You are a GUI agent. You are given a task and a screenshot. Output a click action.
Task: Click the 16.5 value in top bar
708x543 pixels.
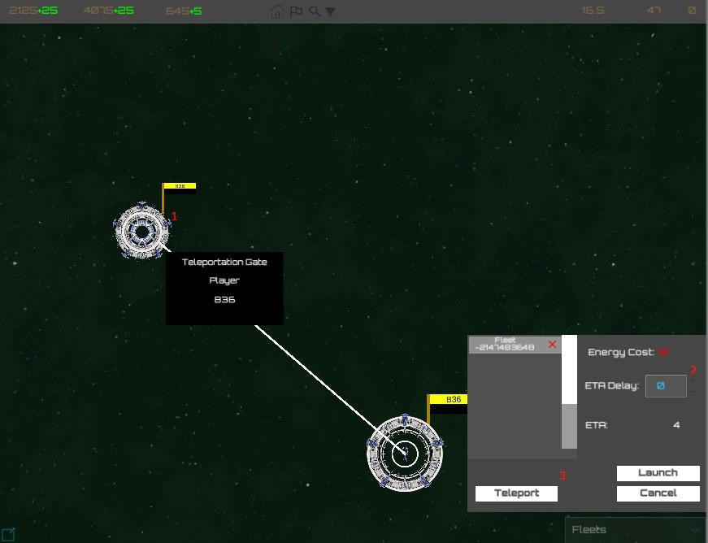[x=593, y=11]
